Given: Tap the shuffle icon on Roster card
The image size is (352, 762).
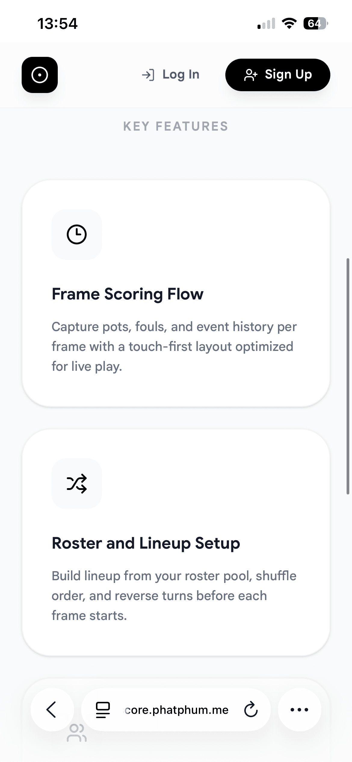Looking at the screenshot, I should click(x=77, y=483).
